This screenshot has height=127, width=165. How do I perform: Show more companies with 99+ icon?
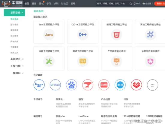[x=152, y=85]
